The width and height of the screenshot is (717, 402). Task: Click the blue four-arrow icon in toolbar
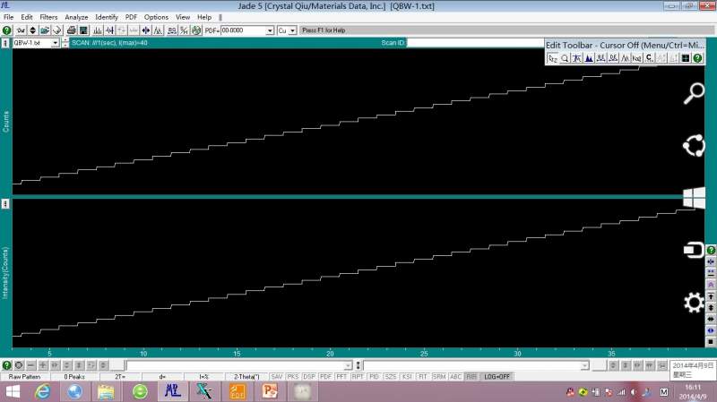(146, 30)
